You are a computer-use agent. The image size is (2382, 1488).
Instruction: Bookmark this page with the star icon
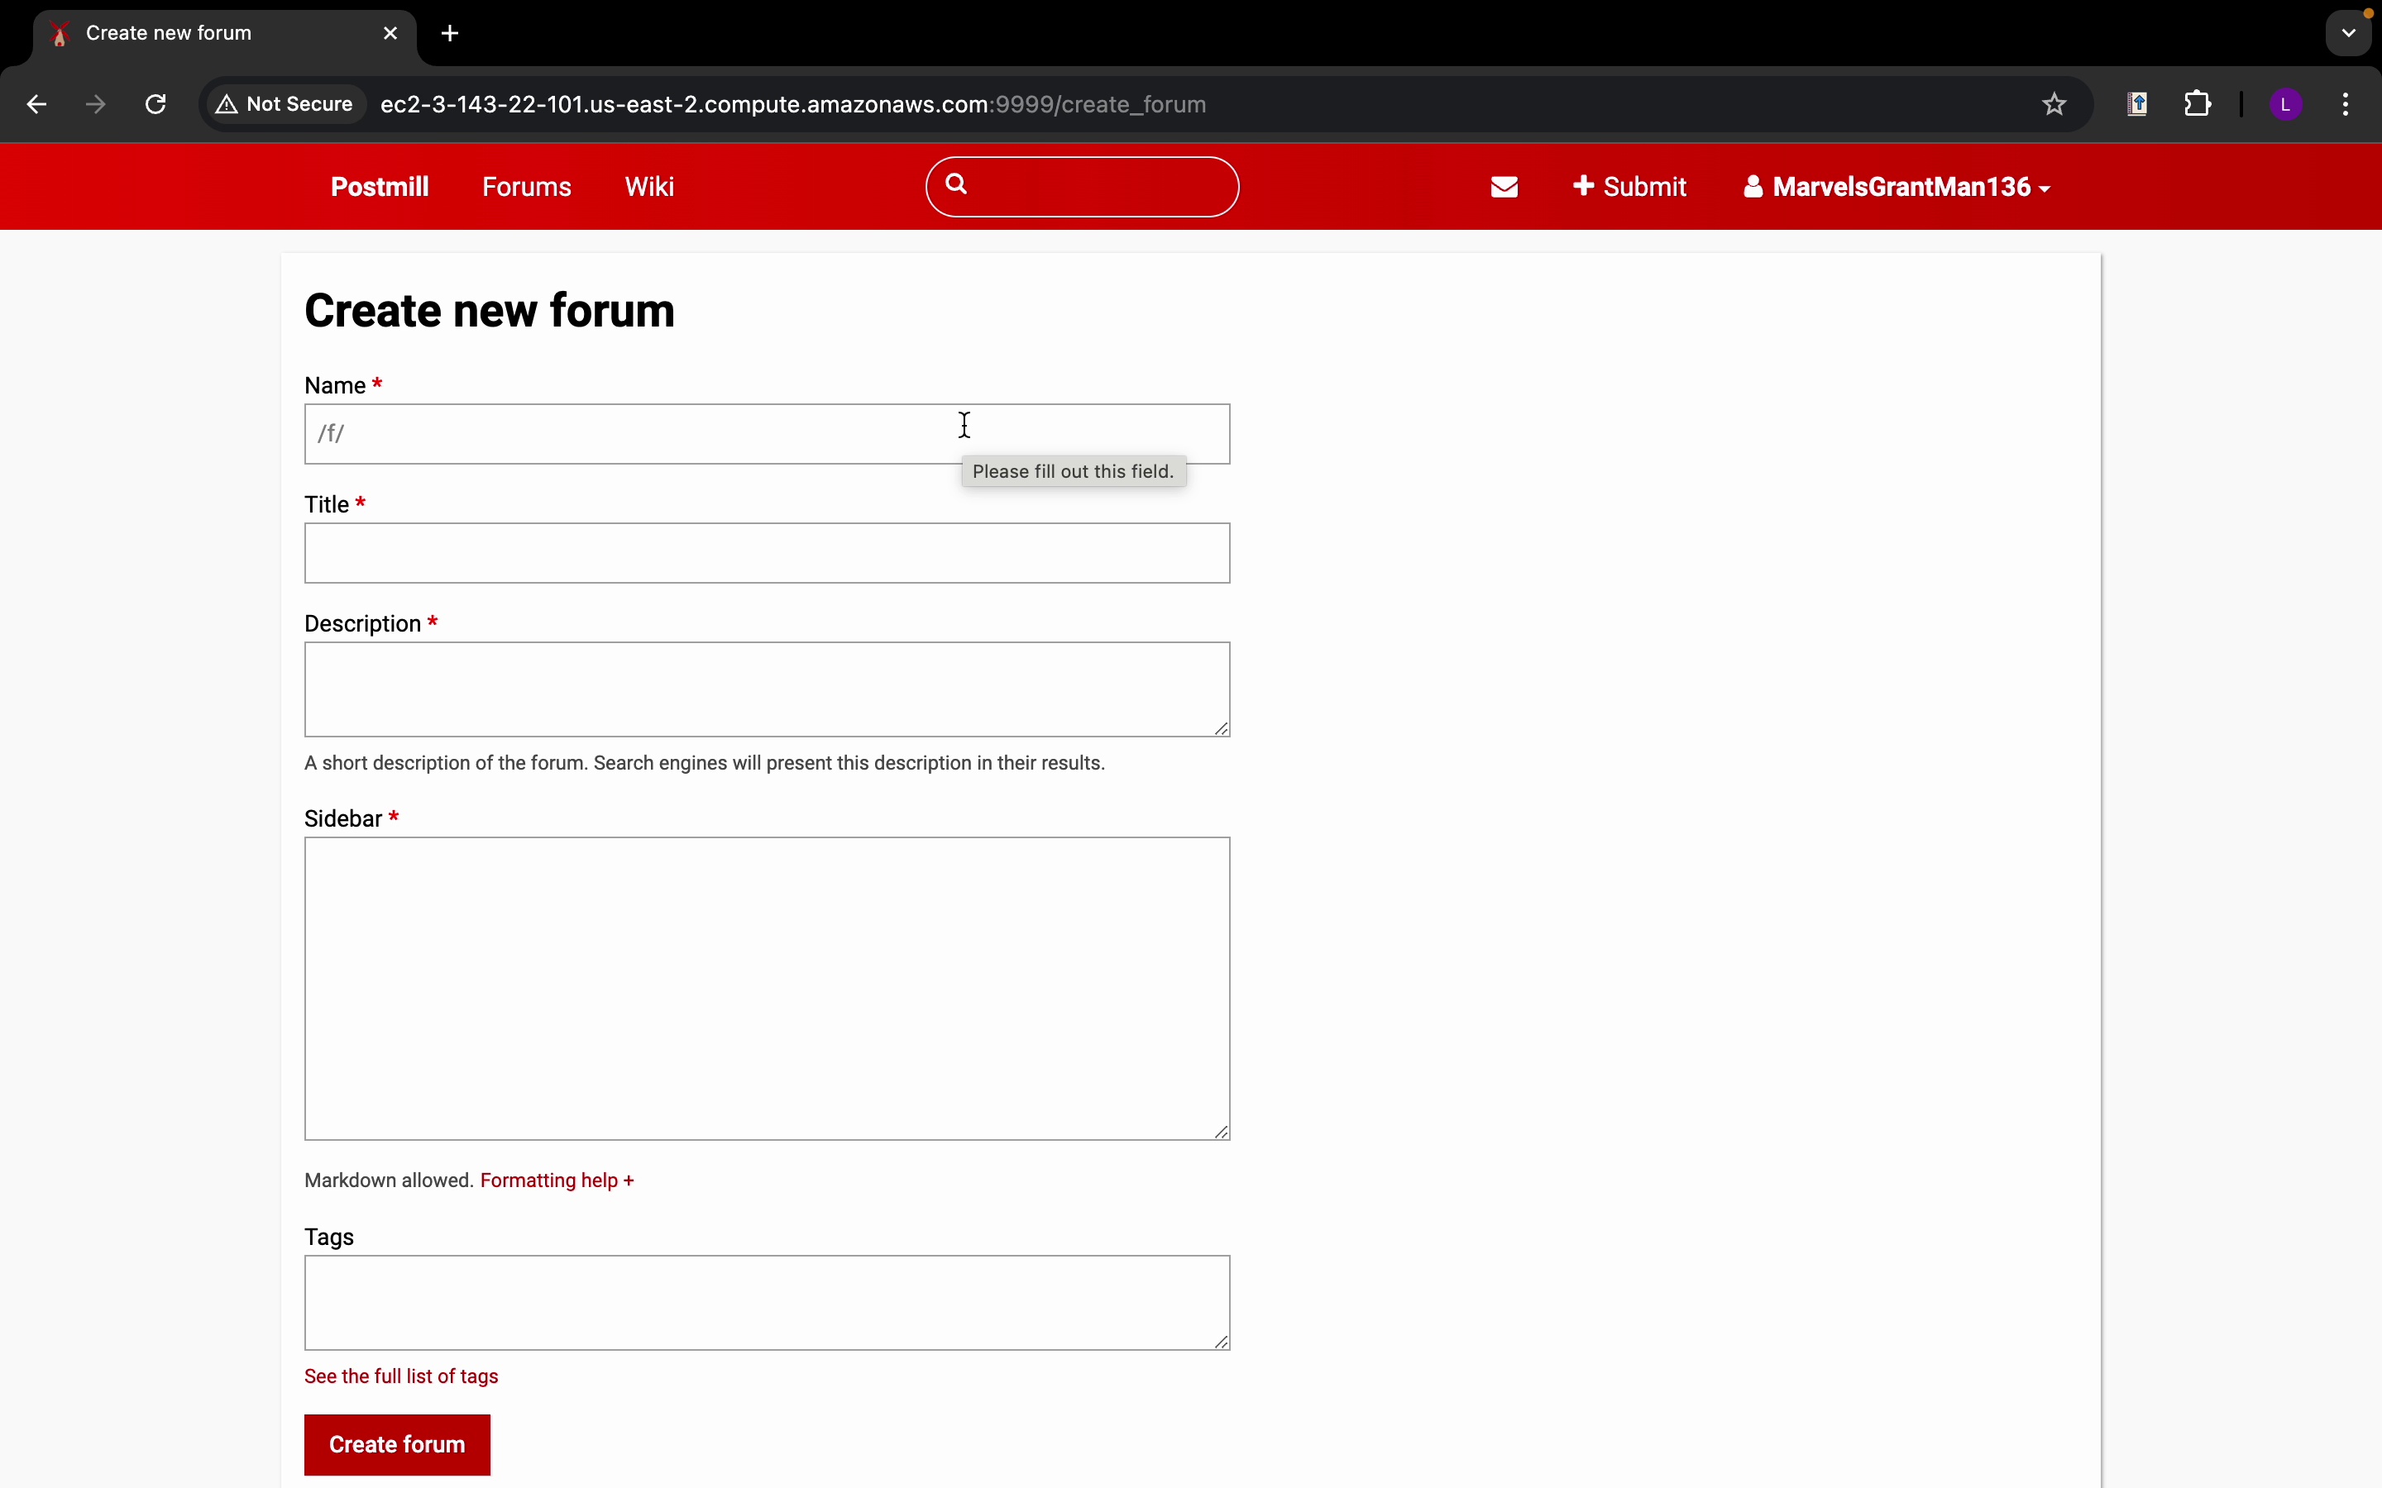coord(2054,104)
